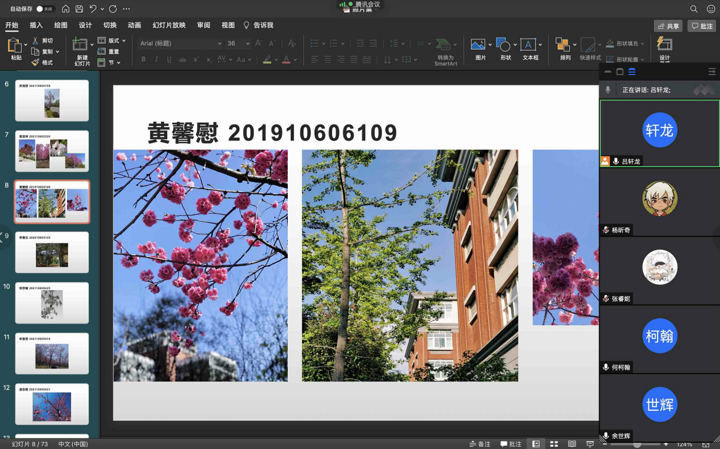
Task: Open the Insert (插入) ribbon tab
Action: [x=36, y=26]
